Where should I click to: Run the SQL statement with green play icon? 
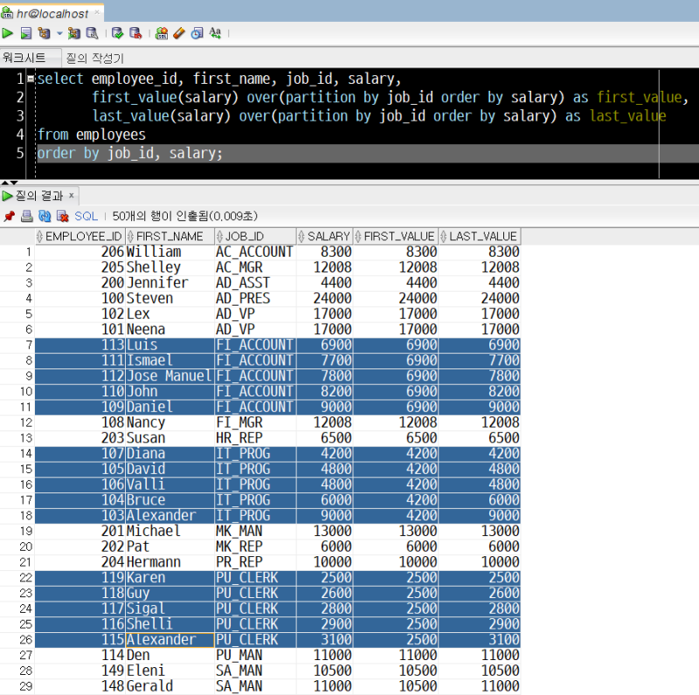[x=8, y=32]
